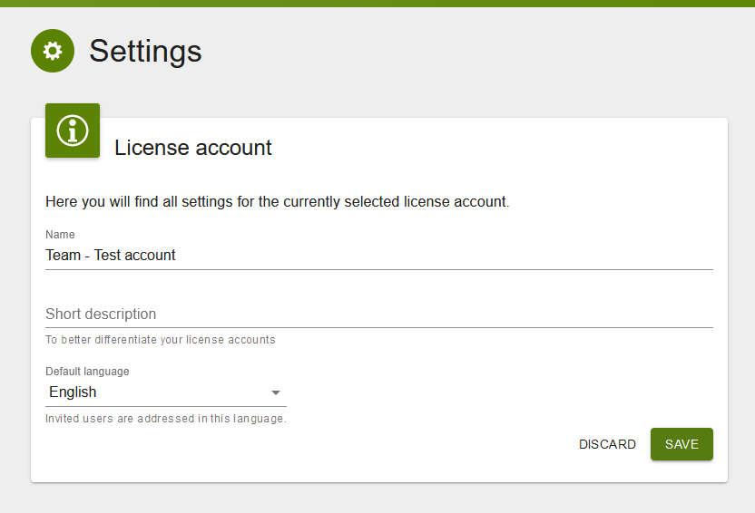
Task: Save the license account settings
Action: pyautogui.click(x=681, y=444)
